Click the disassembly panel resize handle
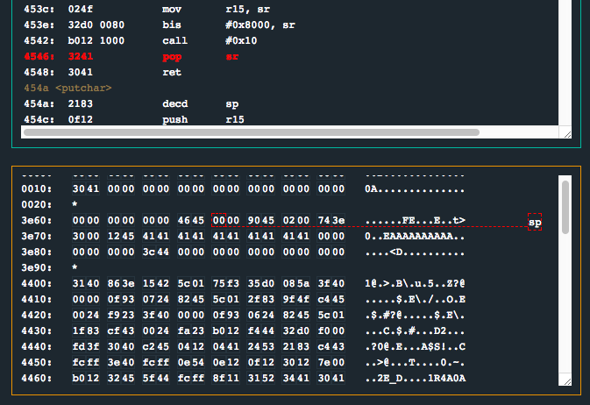Screen dimensions: 590x405 pyautogui.click(x=566, y=133)
